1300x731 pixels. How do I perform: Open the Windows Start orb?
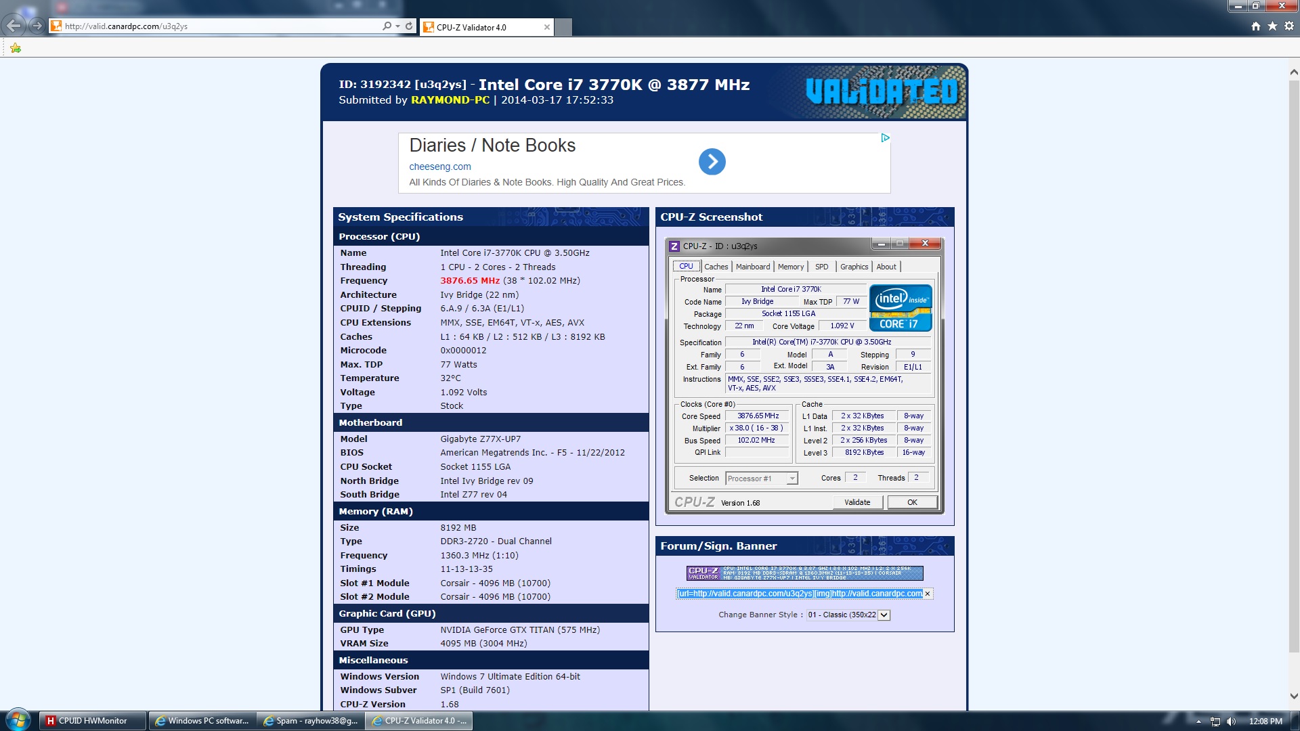point(18,720)
